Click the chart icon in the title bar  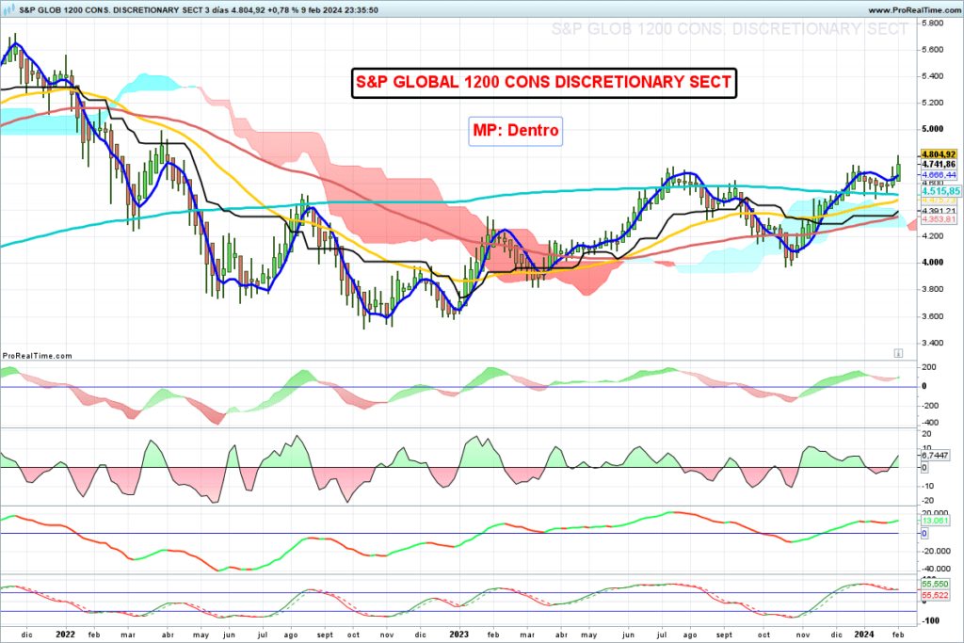point(9,9)
